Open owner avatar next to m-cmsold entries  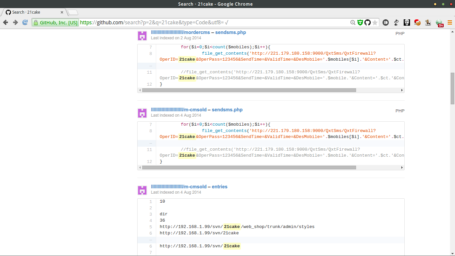(142, 190)
